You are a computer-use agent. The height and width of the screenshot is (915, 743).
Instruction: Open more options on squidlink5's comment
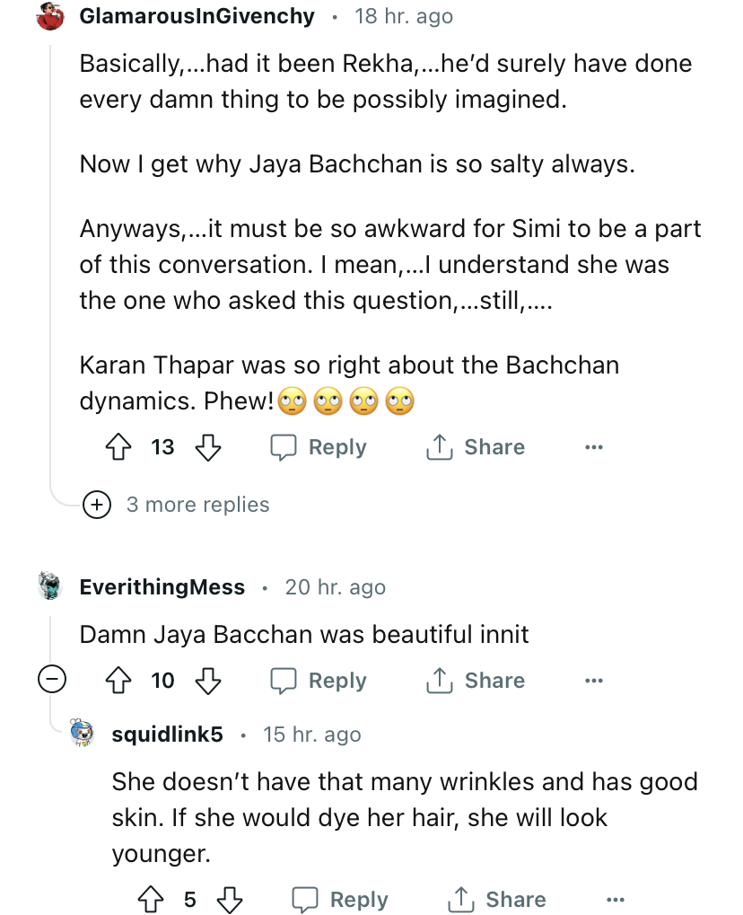pyautogui.click(x=615, y=900)
